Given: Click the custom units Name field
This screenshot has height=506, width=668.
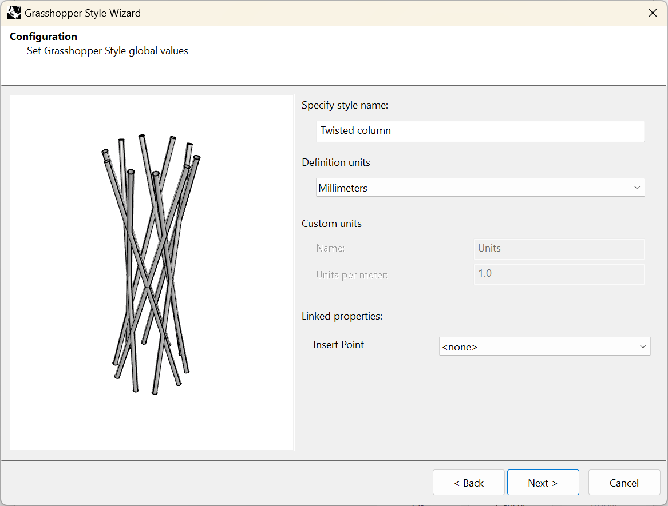Looking at the screenshot, I should pos(559,249).
